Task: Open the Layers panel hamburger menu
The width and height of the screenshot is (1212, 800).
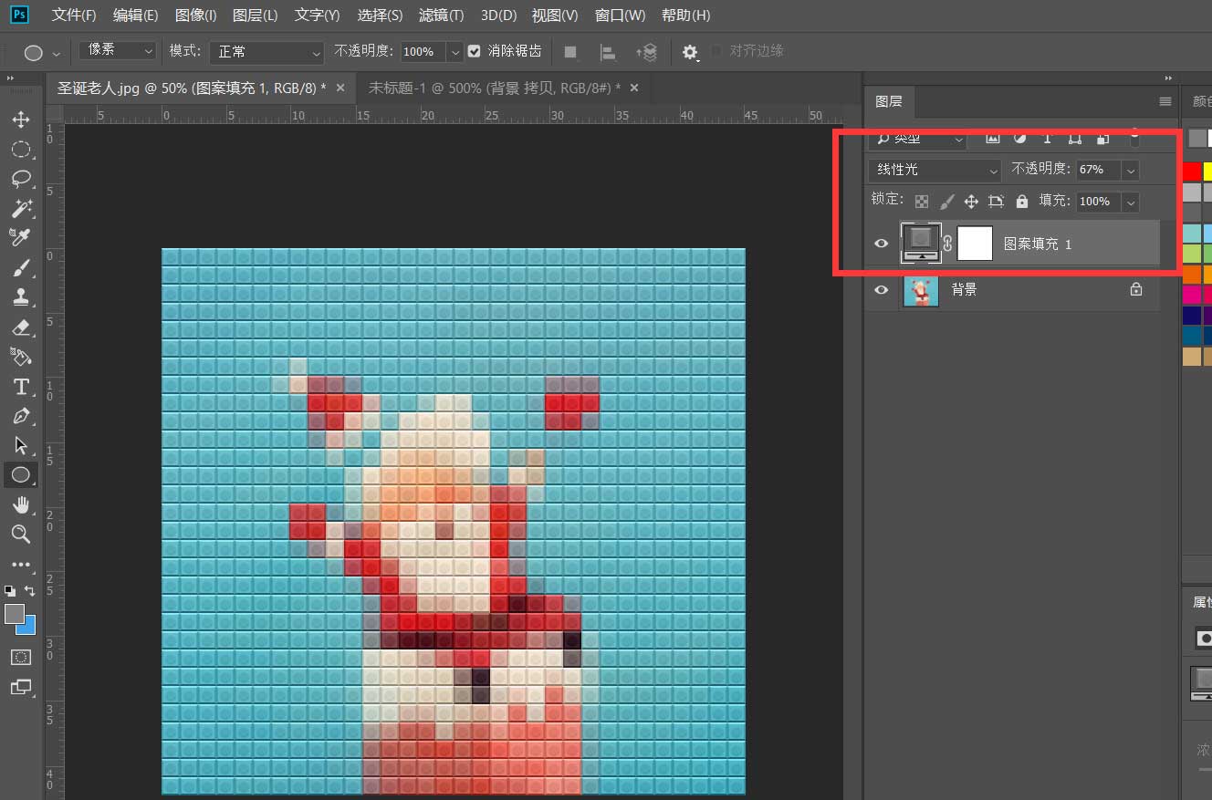Action: click(1165, 101)
